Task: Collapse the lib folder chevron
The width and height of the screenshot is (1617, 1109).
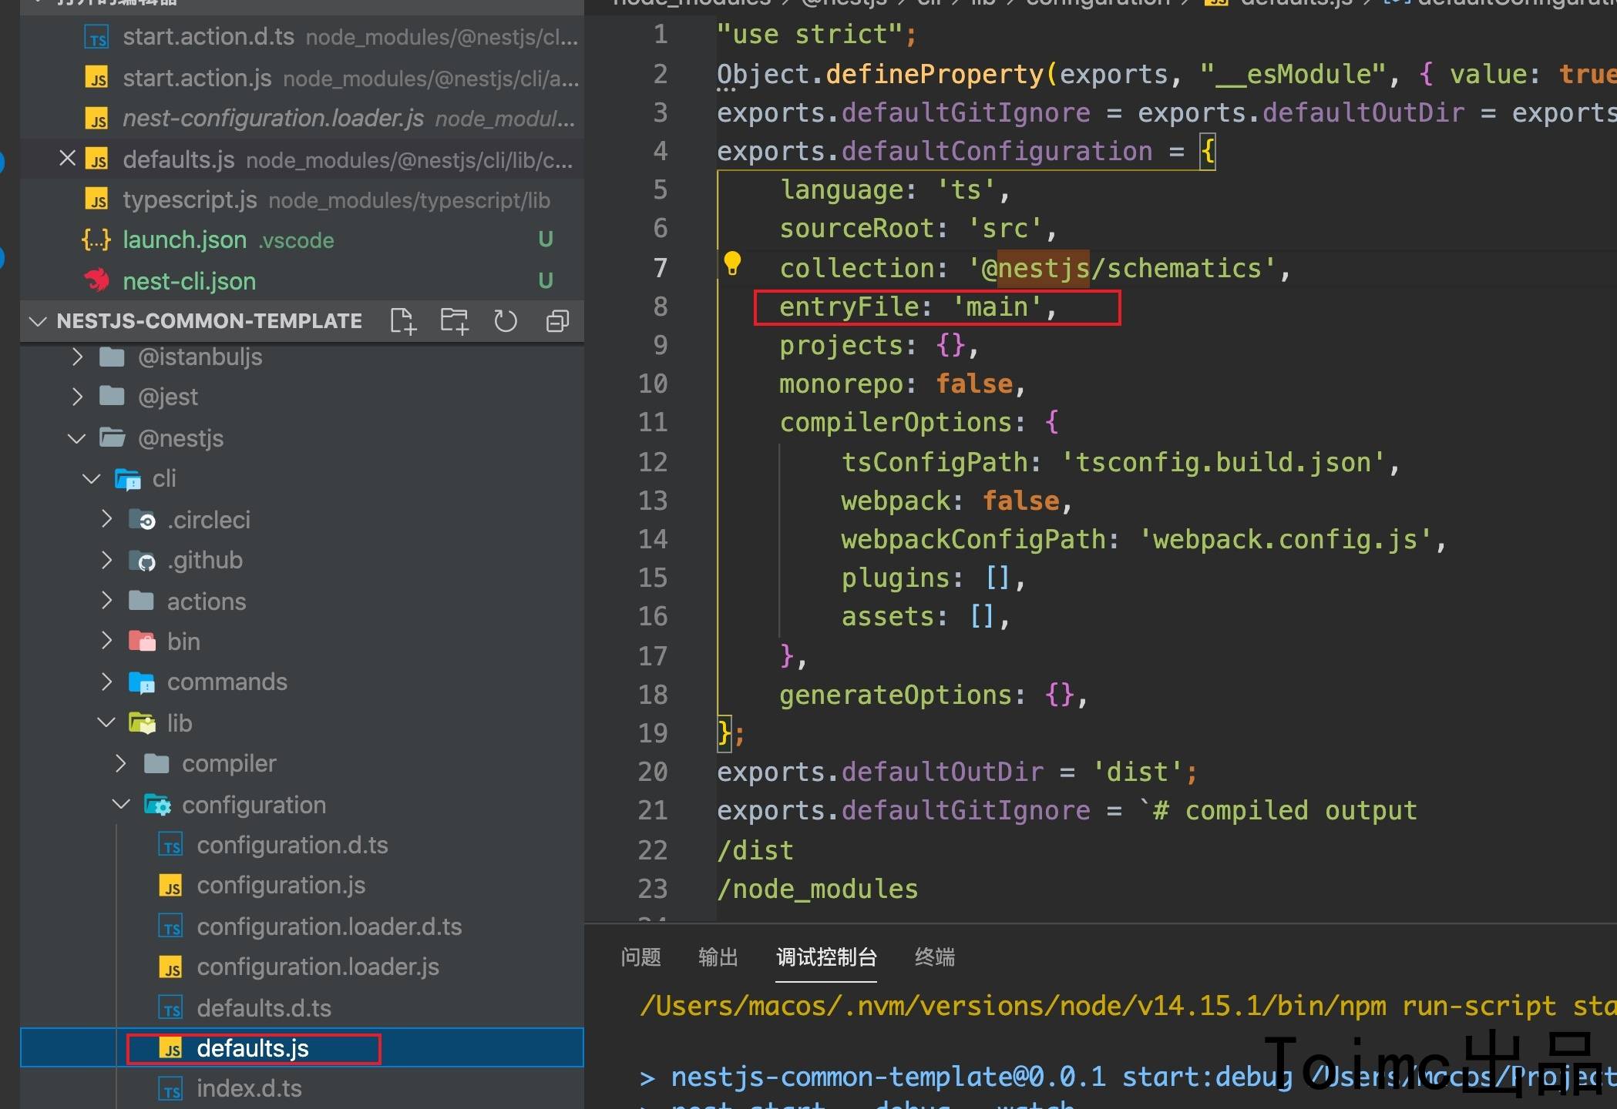Action: (x=106, y=722)
